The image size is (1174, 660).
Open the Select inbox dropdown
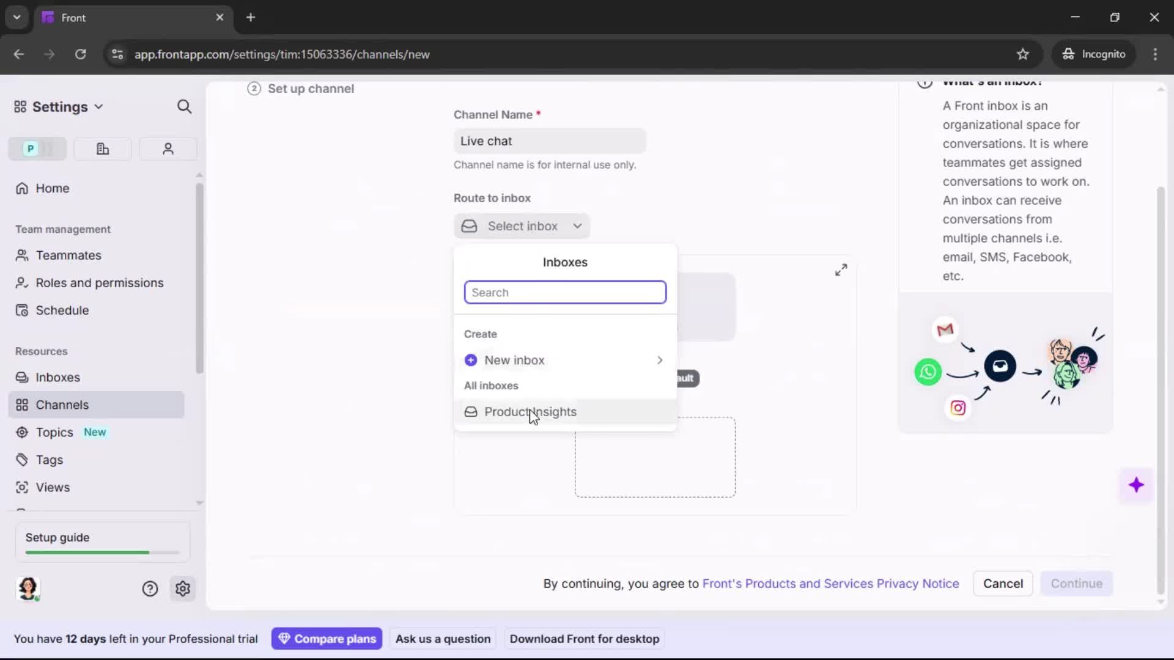522,226
